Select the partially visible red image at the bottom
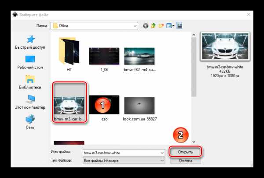Viewport: 264px width, 178px height. pos(69,143)
